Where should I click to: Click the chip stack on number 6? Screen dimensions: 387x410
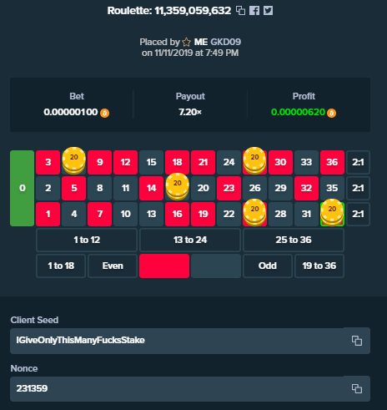(74, 161)
